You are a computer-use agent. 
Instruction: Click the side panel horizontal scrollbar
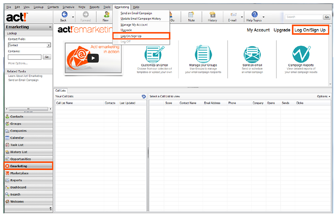coord(29,109)
